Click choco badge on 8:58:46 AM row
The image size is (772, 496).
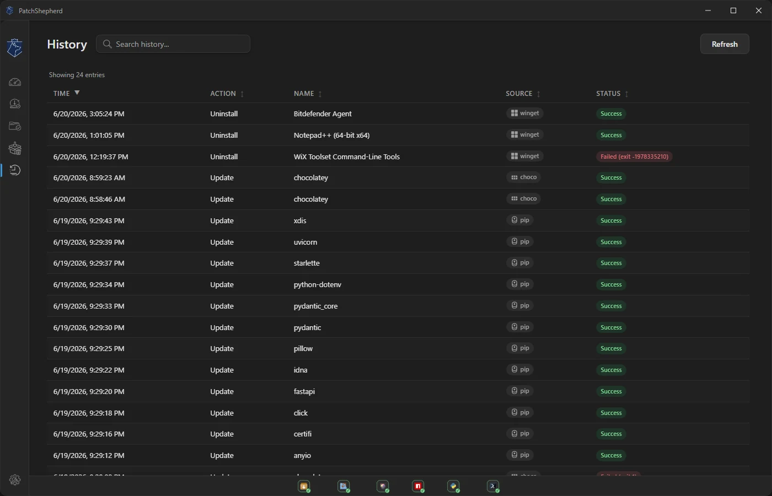click(x=523, y=198)
